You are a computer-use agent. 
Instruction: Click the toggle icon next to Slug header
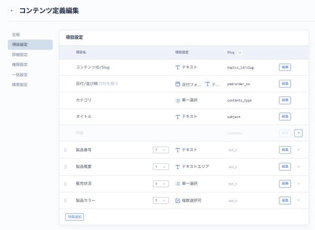239,53
